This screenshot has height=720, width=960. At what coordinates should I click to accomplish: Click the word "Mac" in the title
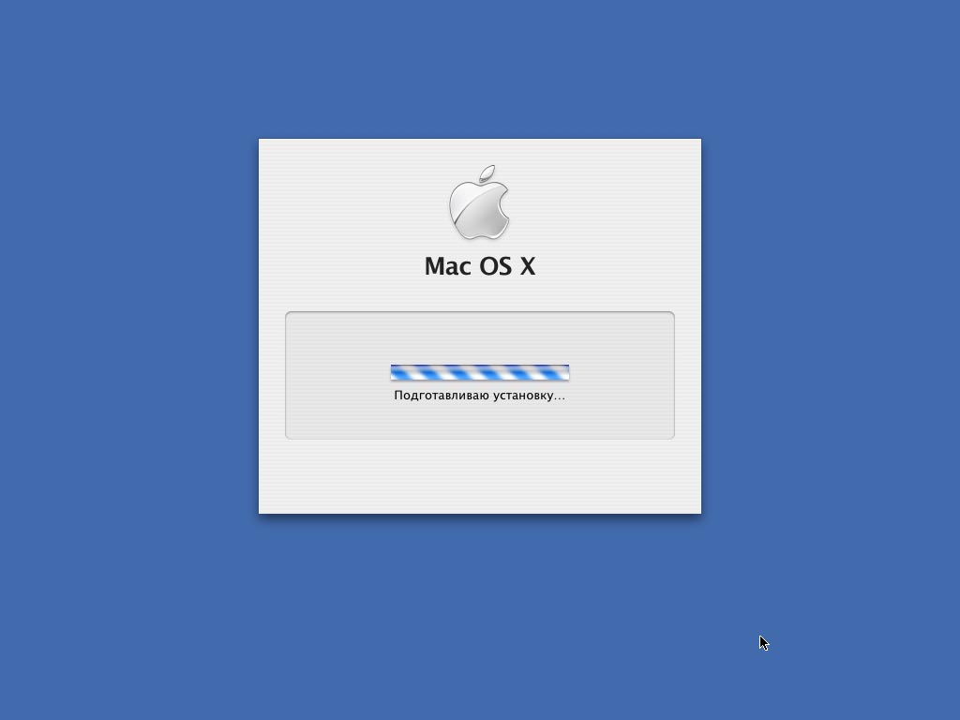coord(447,266)
